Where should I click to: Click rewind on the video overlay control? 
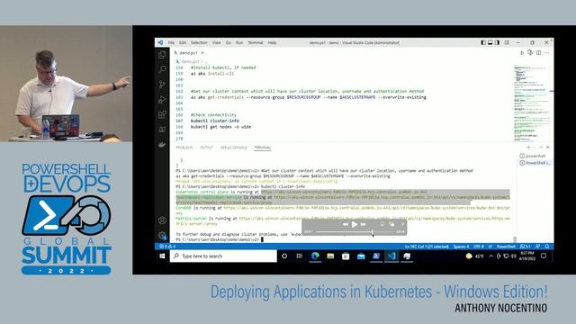[346, 224]
